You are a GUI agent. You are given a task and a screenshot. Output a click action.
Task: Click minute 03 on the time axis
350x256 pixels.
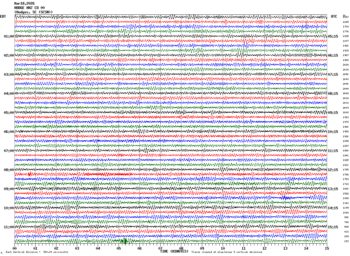[77, 248]
